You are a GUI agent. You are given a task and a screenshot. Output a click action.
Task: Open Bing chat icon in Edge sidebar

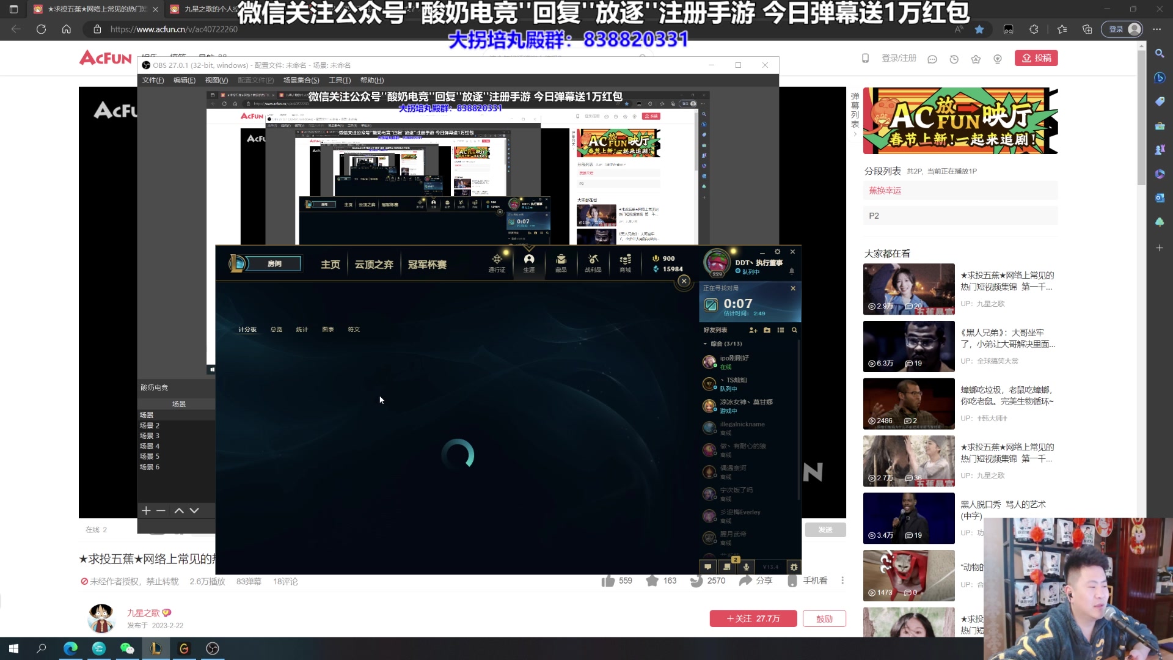point(1160,78)
